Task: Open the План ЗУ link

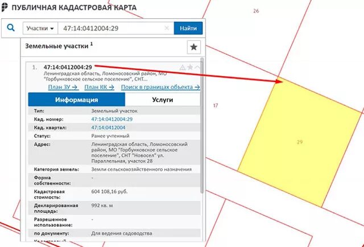Action: [x=63, y=87]
